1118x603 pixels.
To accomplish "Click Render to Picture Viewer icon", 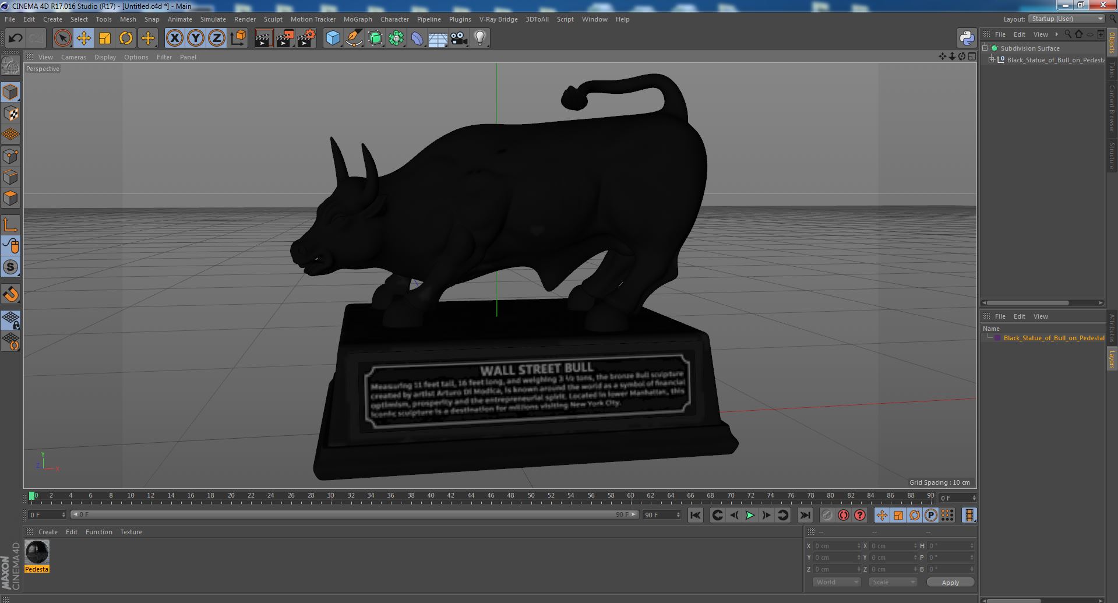I will [x=285, y=38].
